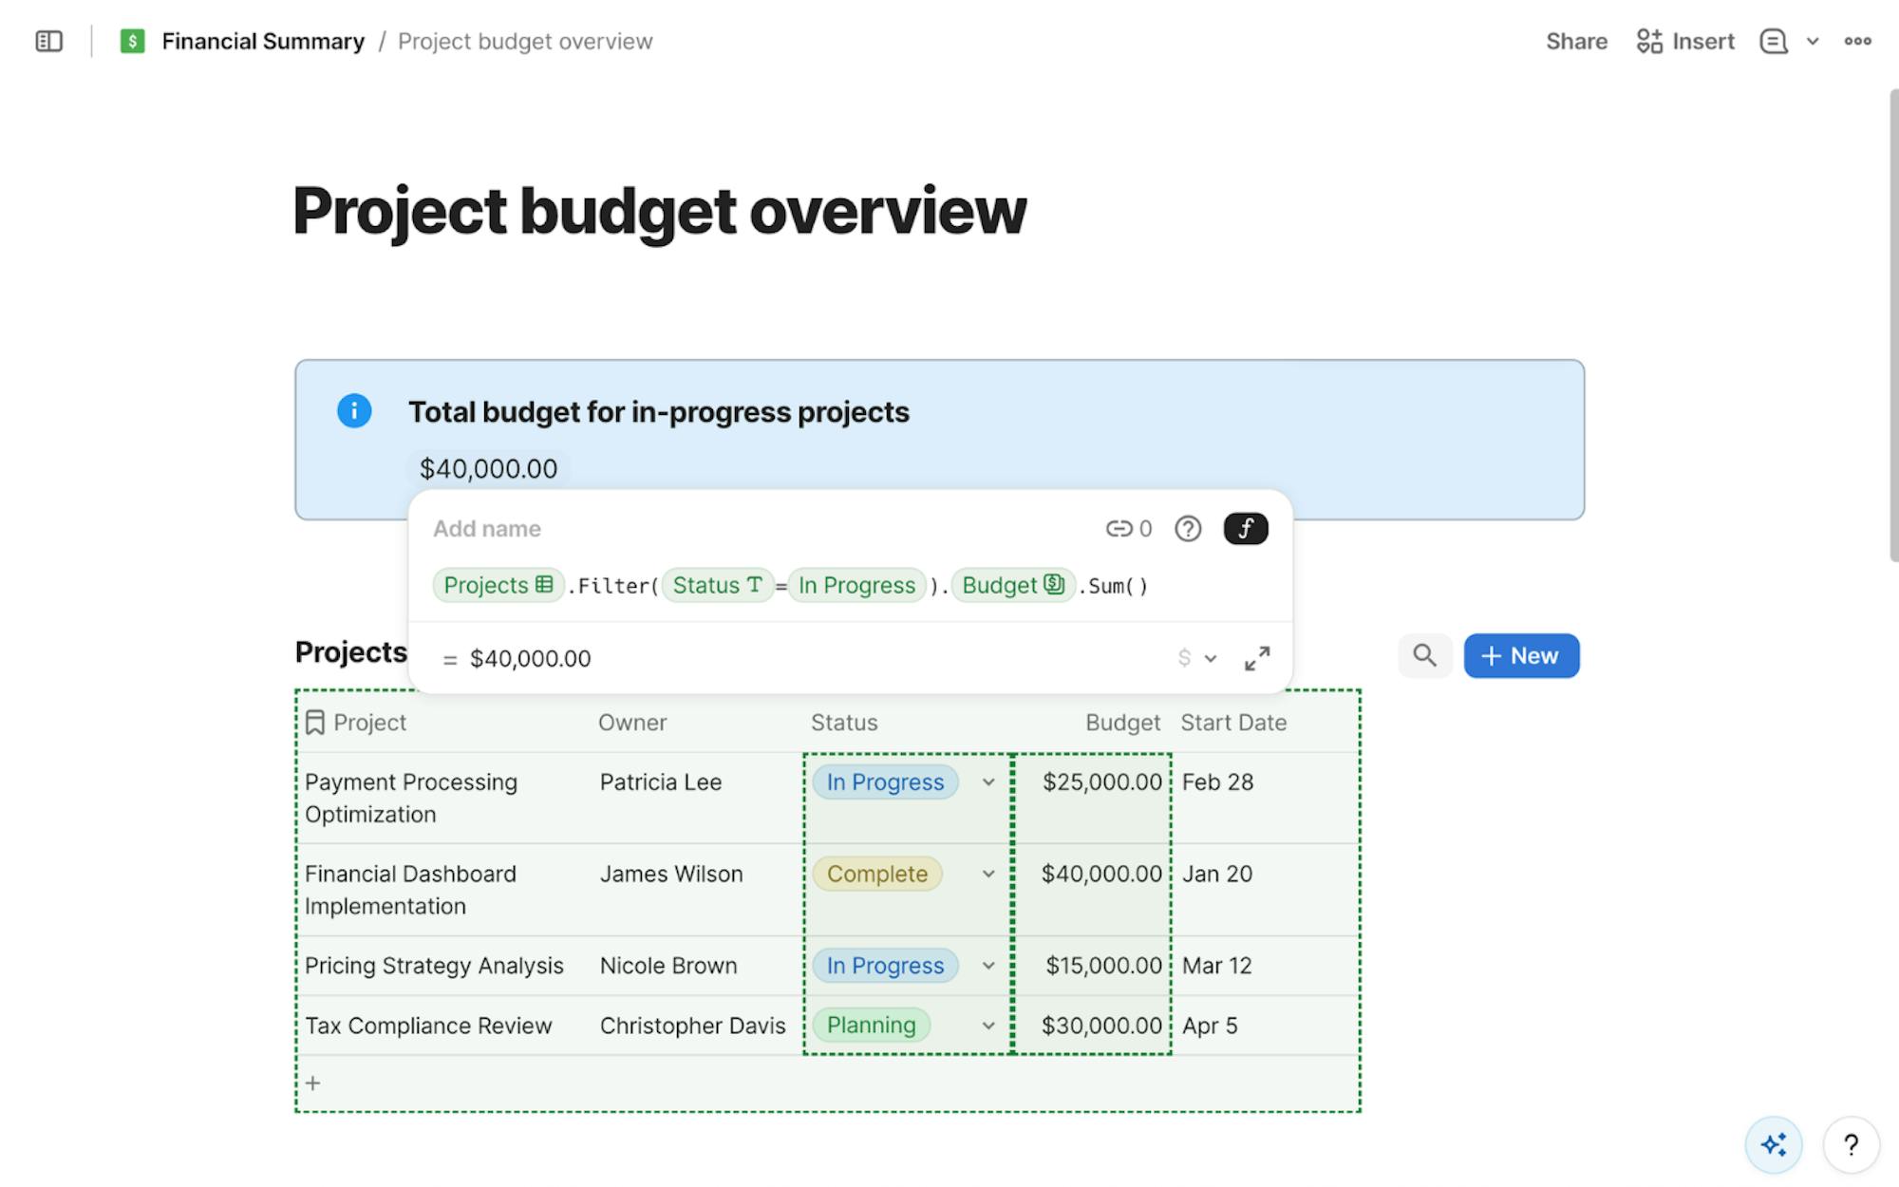
Task: Expand the formula editor to full size
Action: coord(1257,658)
